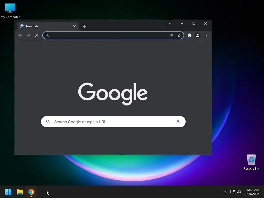264x198 pixels.
Task: Select the New Tab tab
Action: click(x=47, y=26)
